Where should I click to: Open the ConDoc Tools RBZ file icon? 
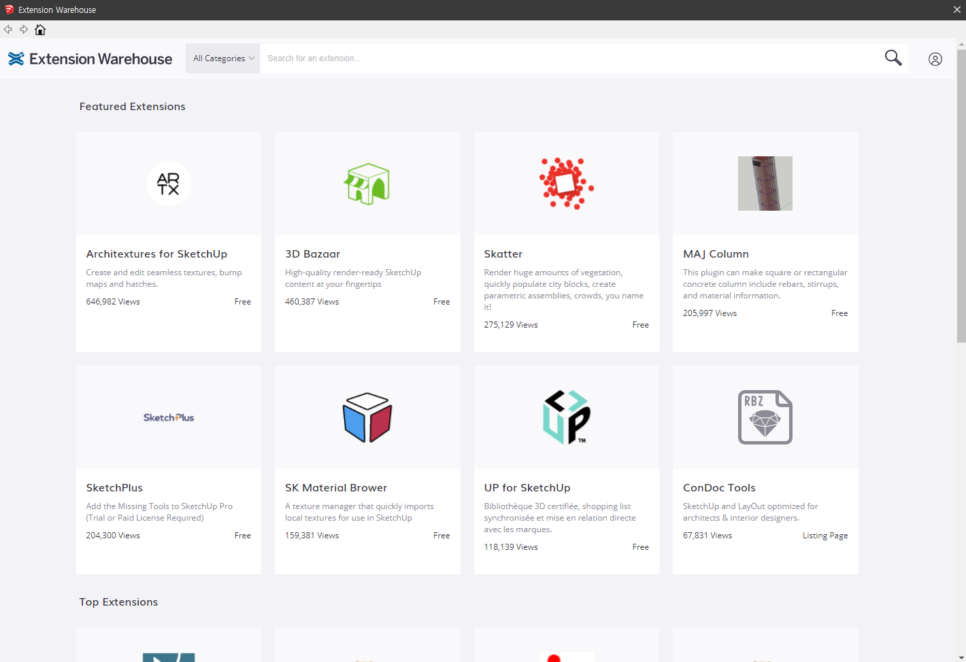click(765, 417)
